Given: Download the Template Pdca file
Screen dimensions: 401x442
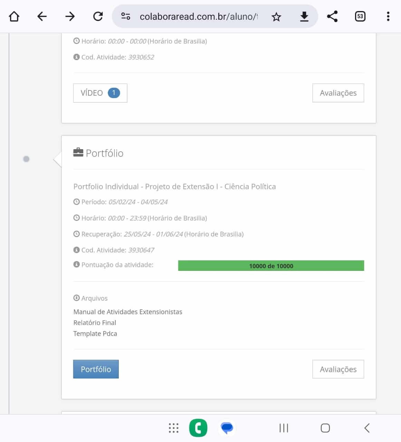Looking at the screenshot, I should coord(95,334).
